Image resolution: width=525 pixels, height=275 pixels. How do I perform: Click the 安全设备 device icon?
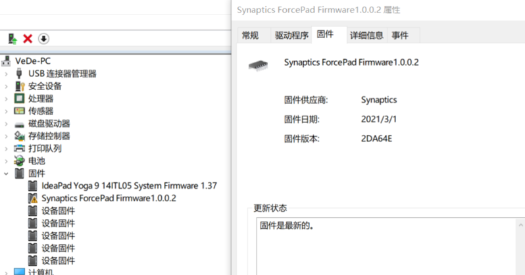[19, 86]
